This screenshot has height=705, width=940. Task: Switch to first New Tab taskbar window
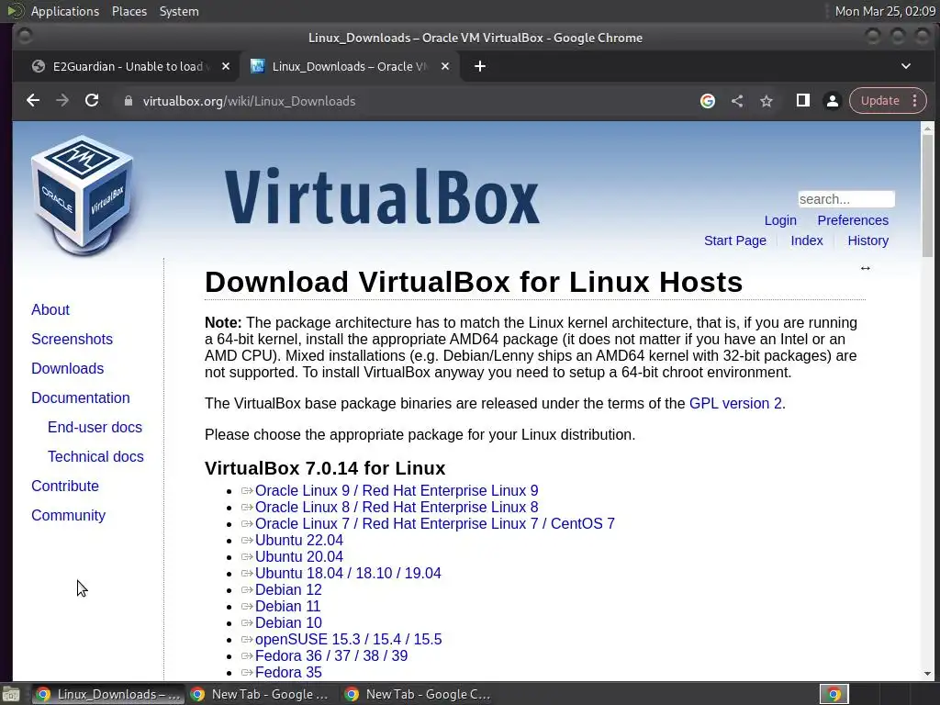click(259, 694)
